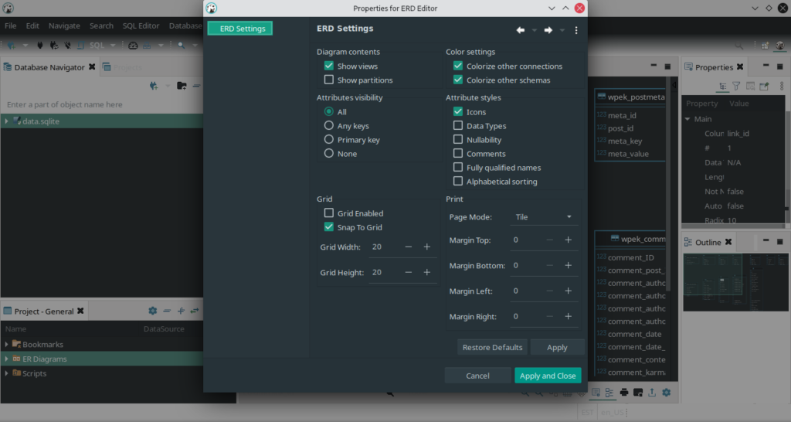791x422 pixels.
Task: Click the print icon in the ERD toolbar
Action: click(x=624, y=392)
